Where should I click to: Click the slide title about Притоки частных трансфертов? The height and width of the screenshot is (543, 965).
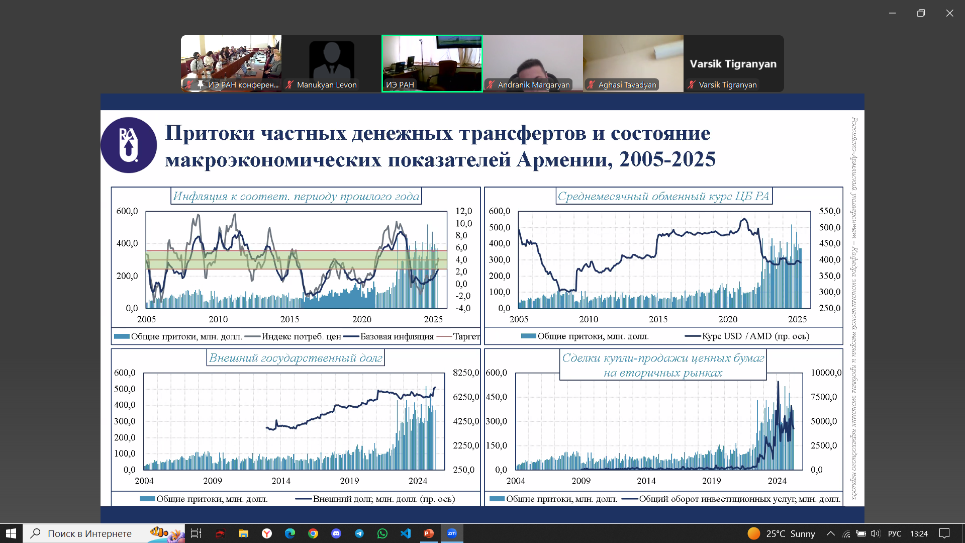tap(440, 146)
